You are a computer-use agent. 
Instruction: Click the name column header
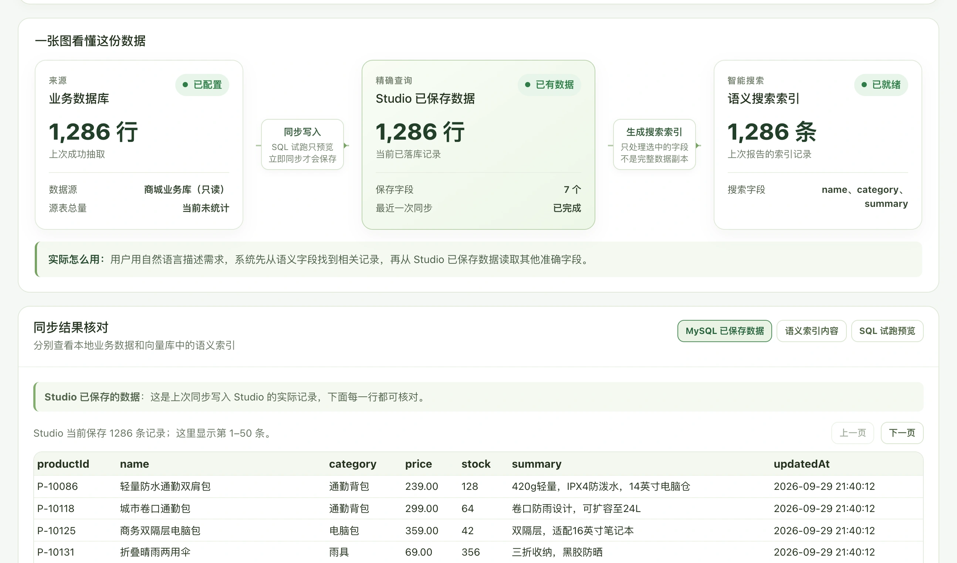pyautogui.click(x=135, y=464)
